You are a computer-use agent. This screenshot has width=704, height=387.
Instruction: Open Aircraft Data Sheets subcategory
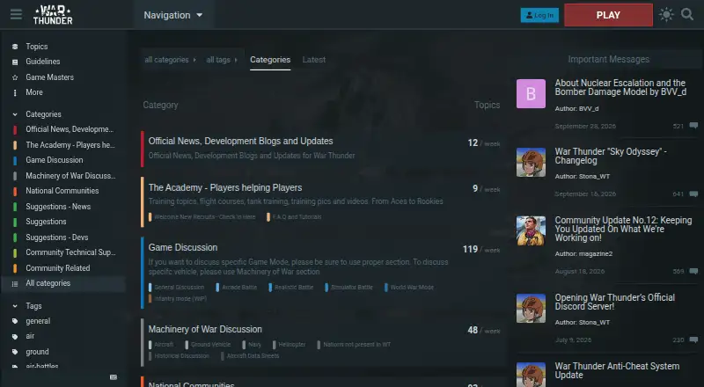[x=253, y=356]
